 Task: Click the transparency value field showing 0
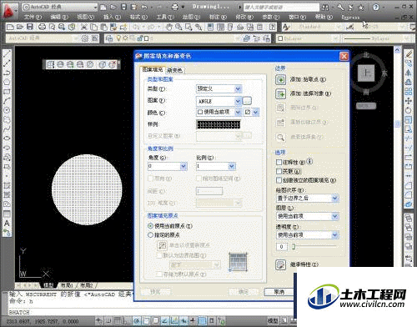coord(281,247)
